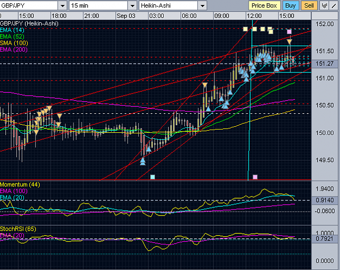Screen dimensions: 340x270
Task: Click the 21:00 time axis label
Action: click(91, 16)
